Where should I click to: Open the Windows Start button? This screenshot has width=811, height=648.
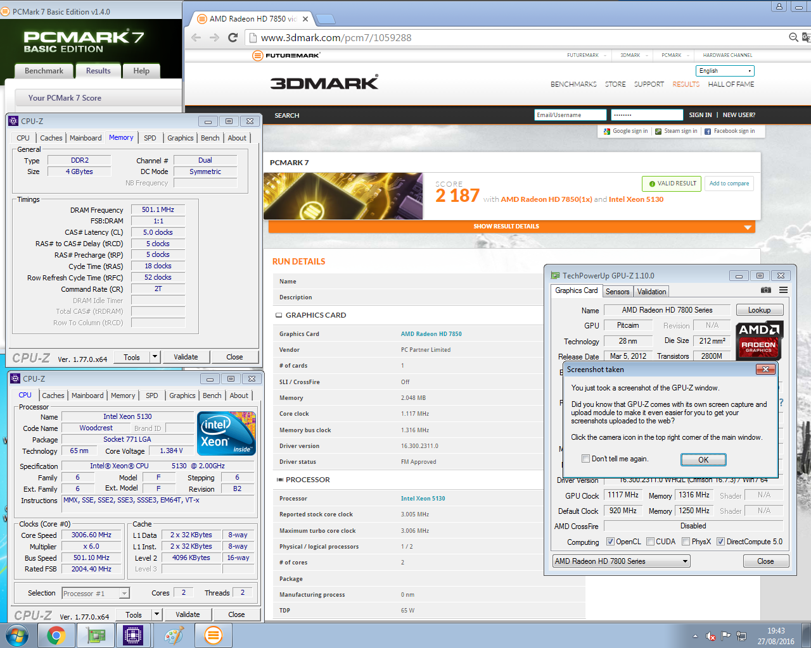(17, 635)
